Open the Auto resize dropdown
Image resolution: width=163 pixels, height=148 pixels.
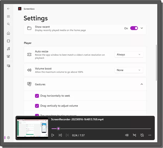[128, 55]
